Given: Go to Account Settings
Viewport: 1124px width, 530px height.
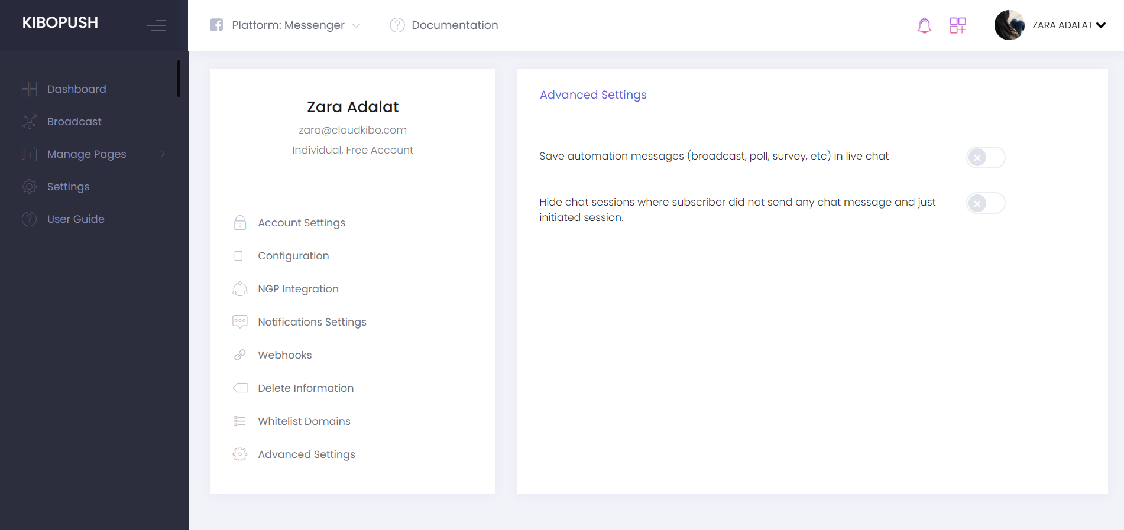Looking at the screenshot, I should [x=302, y=223].
